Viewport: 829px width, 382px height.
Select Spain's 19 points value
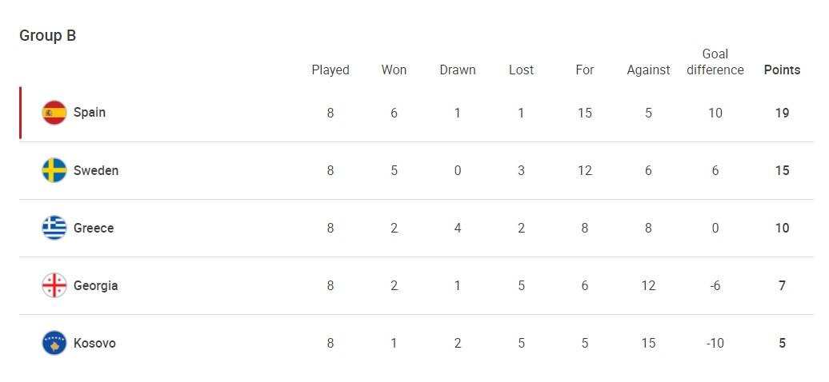pos(783,113)
